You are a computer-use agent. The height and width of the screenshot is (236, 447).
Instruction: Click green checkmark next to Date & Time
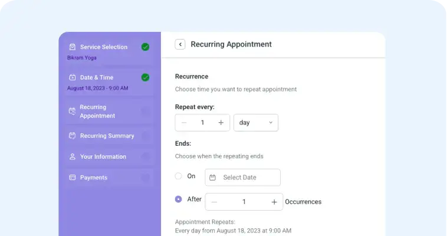146,77
